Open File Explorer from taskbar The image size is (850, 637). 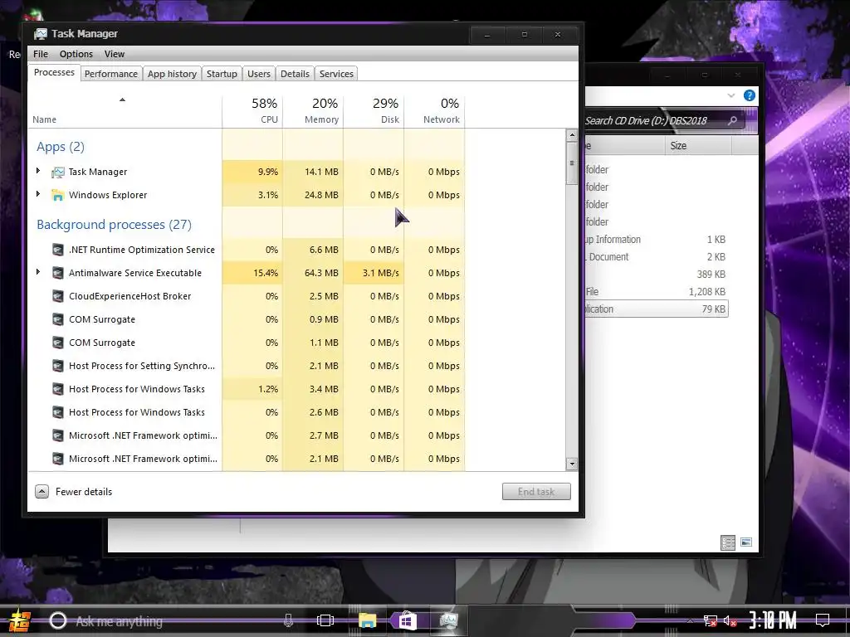tap(367, 620)
